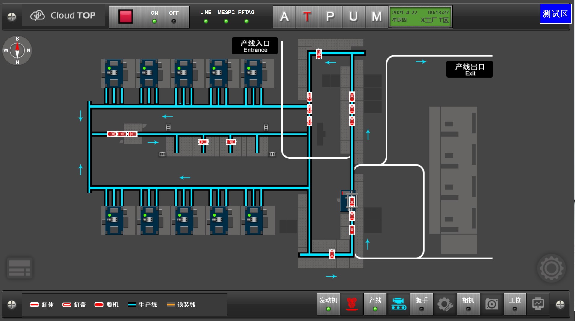The width and height of the screenshot is (575, 321).
Task: Click the compass icon
Action: (17, 50)
